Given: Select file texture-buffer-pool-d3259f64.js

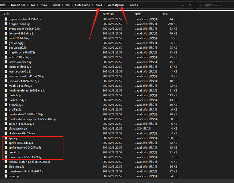Looking at the screenshot, I should (29, 162).
